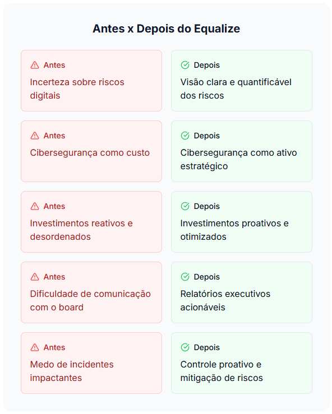Viewport: 332px width, 414px height.
Task: Click warning icon above 'Medo de incidentes impactantes'
Action: 35,347
